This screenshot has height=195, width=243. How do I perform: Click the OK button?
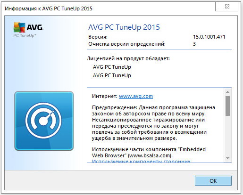pyautogui.click(x=213, y=181)
